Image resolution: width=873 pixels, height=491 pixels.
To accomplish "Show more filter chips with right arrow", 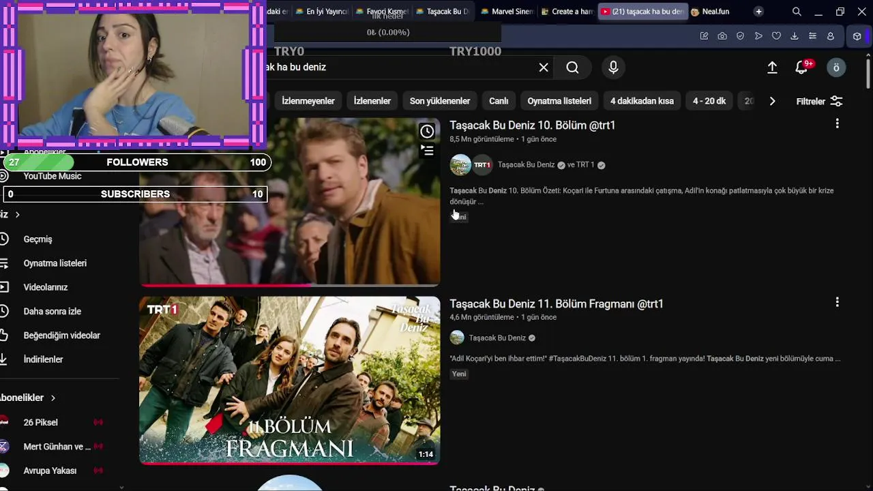I will pyautogui.click(x=772, y=101).
